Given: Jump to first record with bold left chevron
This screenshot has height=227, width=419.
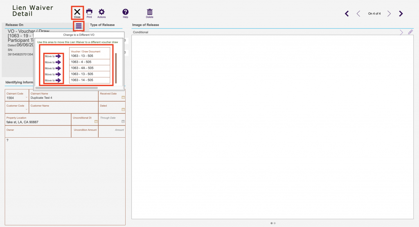Looking at the screenshot, I should coord(347,14).
